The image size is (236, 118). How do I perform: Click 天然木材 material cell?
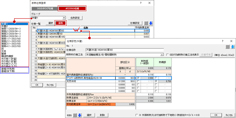pos(91,81)
